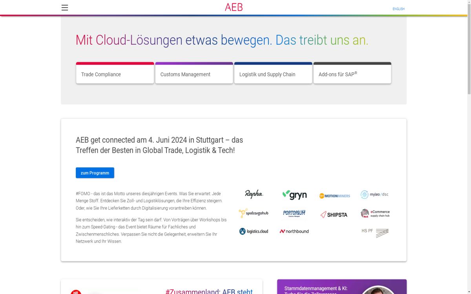Open the logistics.cloud logo

[x=254, y=231]
